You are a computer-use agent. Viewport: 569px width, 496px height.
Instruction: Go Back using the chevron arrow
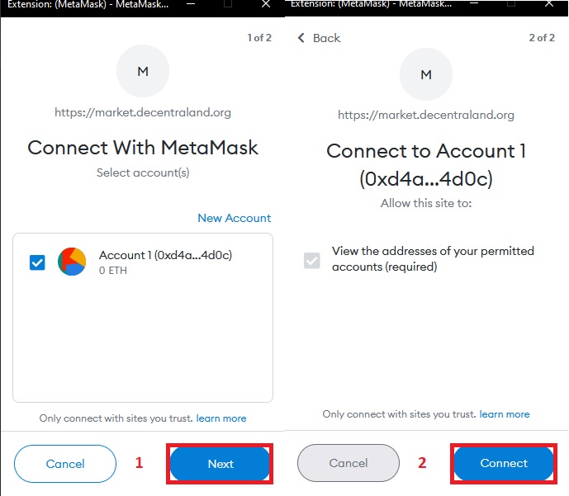301,38
